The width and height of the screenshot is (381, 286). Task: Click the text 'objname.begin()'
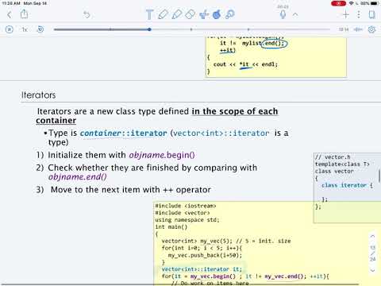(162, 155)
